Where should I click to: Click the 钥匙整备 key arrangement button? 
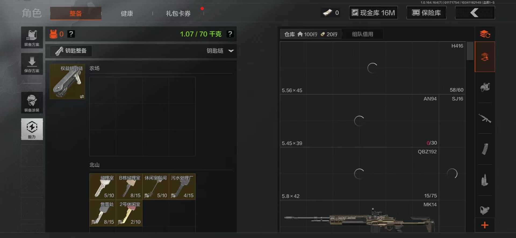click(x=71, y=51)
